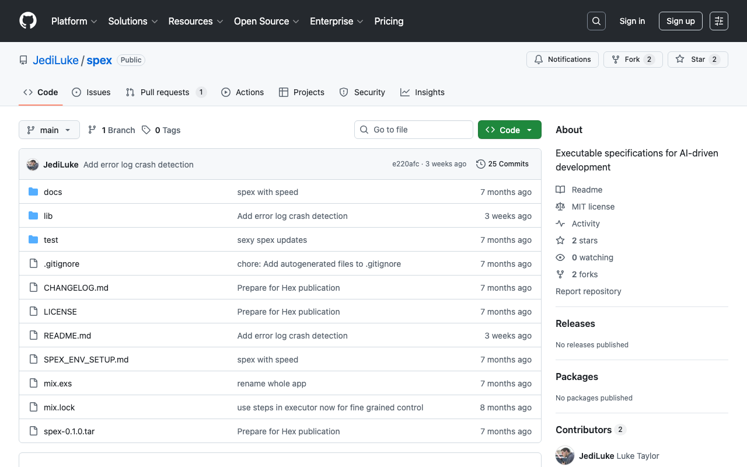Click the Go to file search field
This screenshot has height=467, width=747.
pos(413,129)
